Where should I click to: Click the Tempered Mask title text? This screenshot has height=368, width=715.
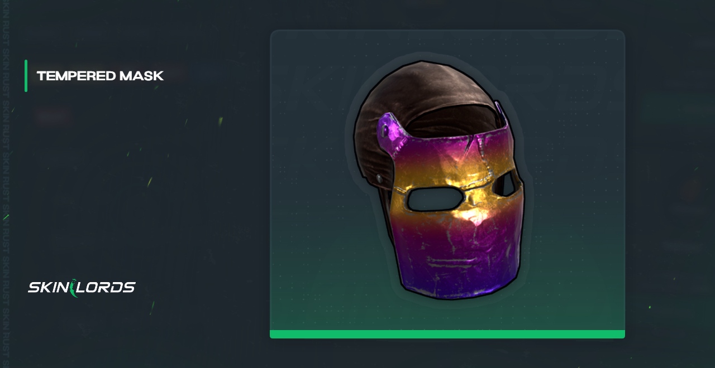(x=100, y=76)
